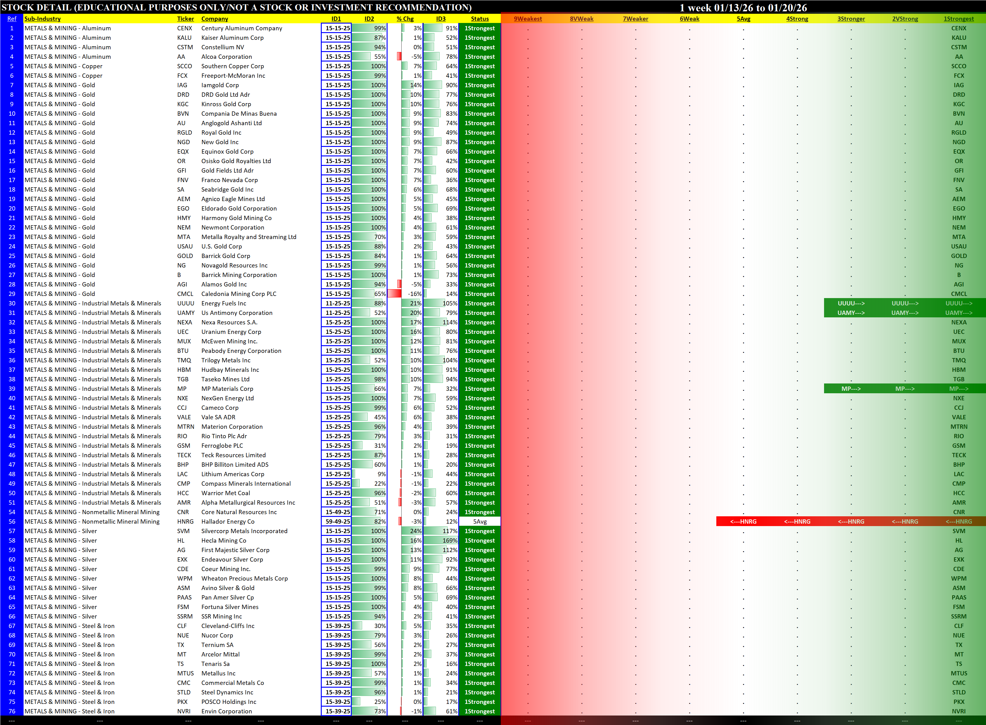The image size is (986, 725).
Task: Select the Hallador Energy Co company cell
Action: click(x=228, y=521)
